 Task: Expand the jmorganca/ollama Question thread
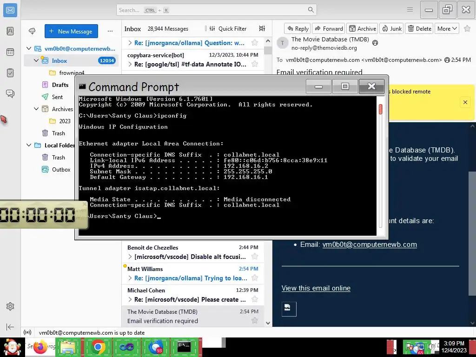click(130, 43)
